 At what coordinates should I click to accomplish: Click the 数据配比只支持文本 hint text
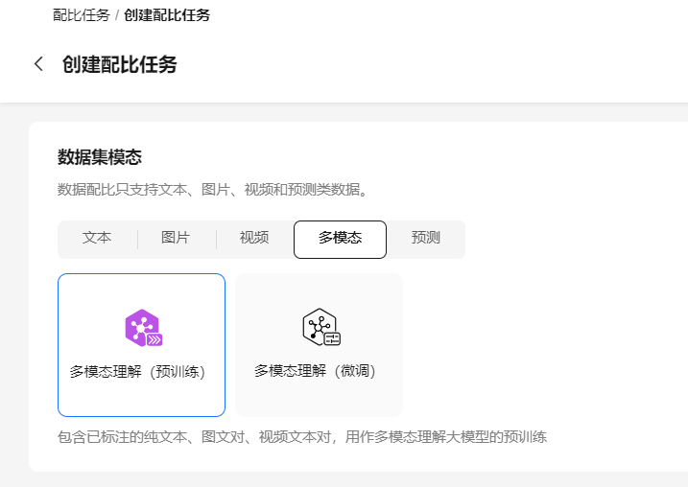tap(211, 190)
